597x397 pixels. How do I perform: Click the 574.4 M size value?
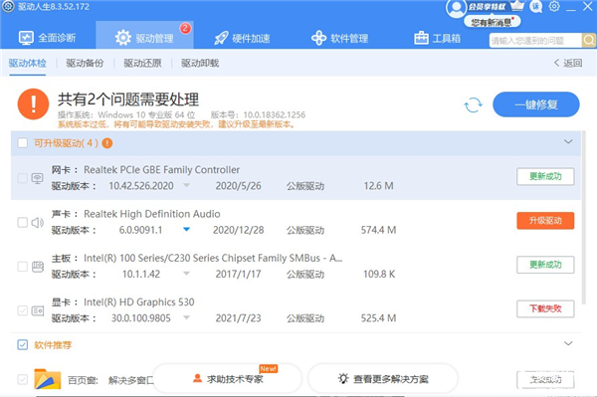click(378, 230)
